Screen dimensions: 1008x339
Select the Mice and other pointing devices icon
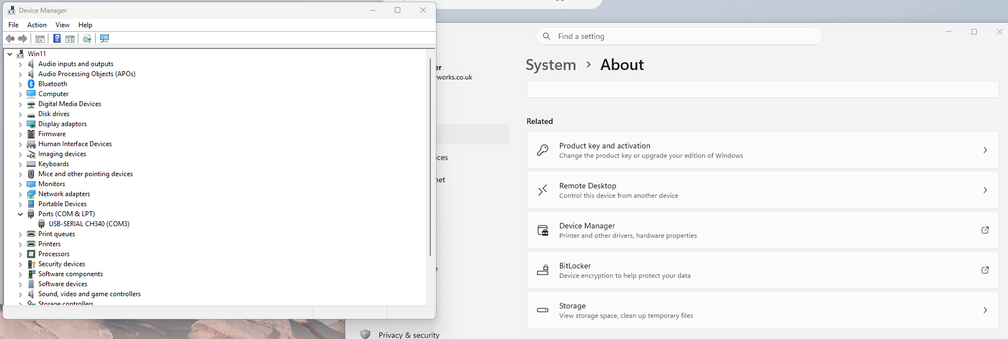coord(31,174)
